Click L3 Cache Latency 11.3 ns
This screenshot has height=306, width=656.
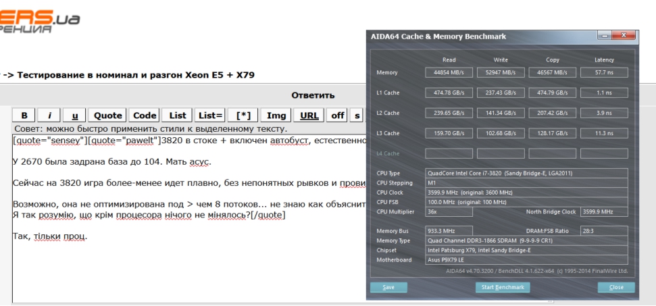(x=604, y=133)
